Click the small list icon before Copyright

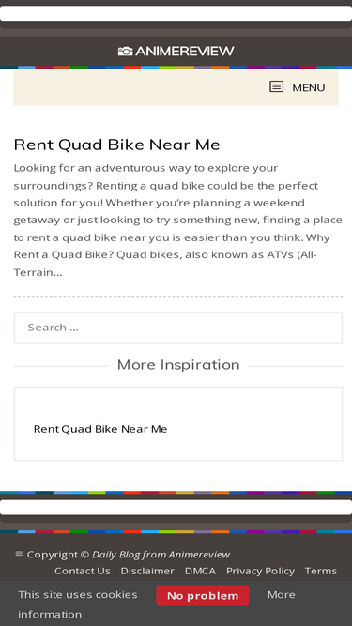coord(19,554)
